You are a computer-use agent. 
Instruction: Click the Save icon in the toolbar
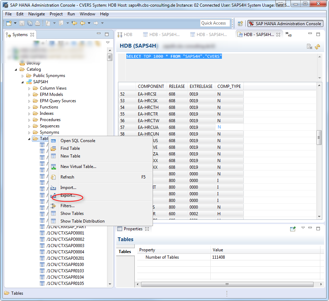(x=22, y=23)
